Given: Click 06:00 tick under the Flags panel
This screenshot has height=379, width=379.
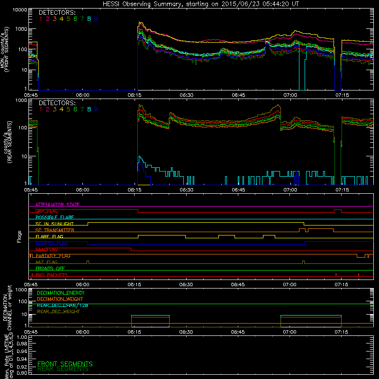Looking at the screenshot, I should [82, 285].
